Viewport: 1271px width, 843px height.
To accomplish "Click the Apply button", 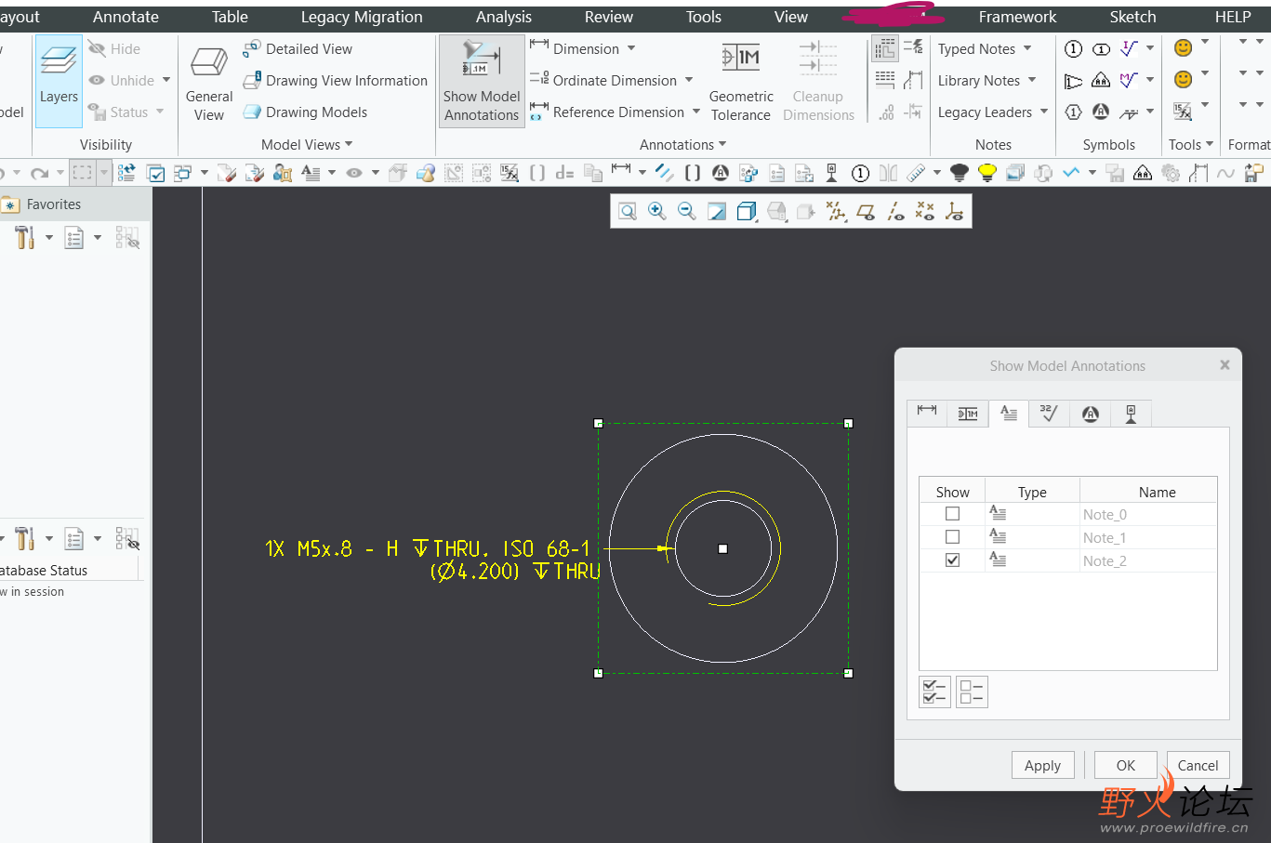I will pyautogui.click(x=1042, y=765).
